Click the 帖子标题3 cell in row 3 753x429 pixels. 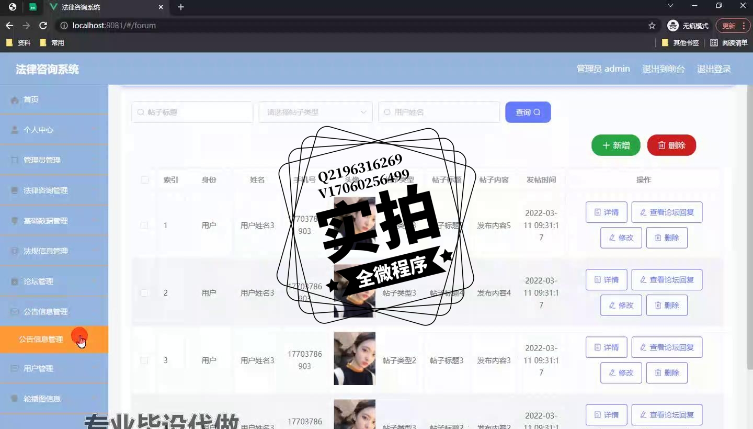447,360
